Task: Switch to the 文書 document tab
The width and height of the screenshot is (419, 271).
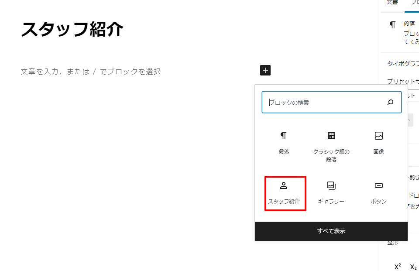Action: 392,3
